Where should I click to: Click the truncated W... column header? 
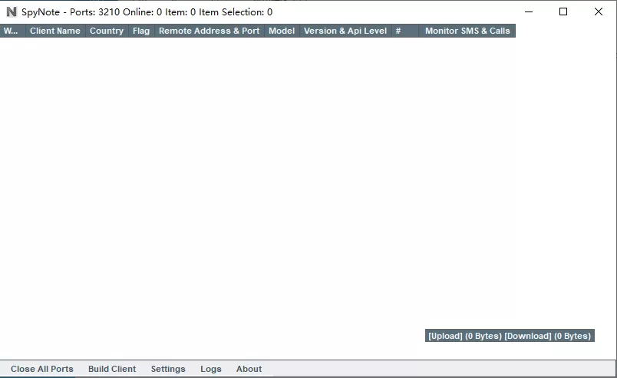click(12, 31)
